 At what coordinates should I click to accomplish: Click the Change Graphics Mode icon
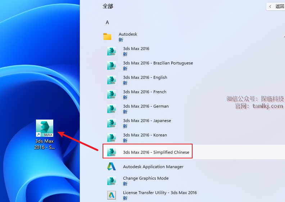pyautogui.click(x=112, y=181)
